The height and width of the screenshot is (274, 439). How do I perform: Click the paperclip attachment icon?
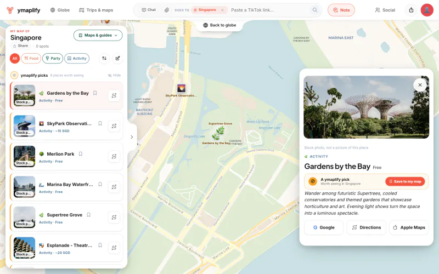pyautogui.click(x=167, y=10)
